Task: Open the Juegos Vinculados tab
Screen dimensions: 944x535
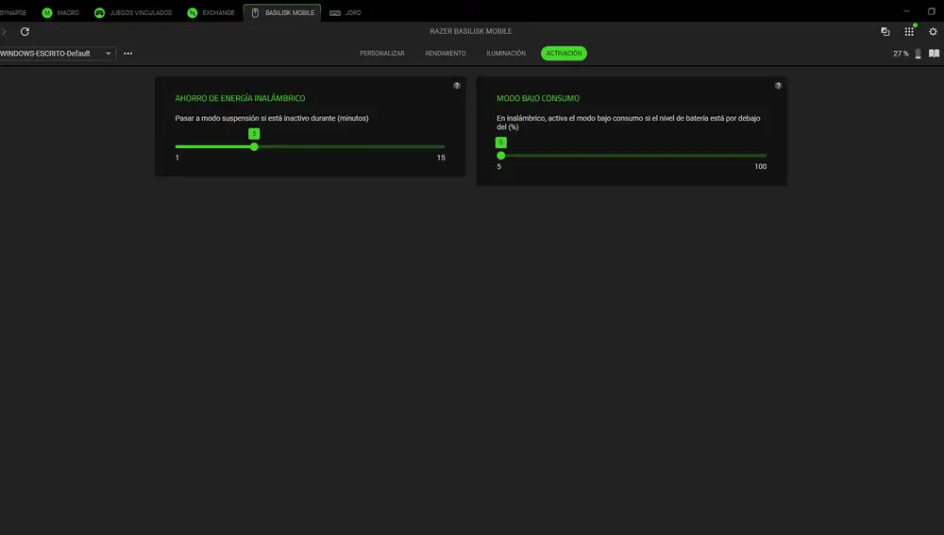Action: tap(133, 12)
